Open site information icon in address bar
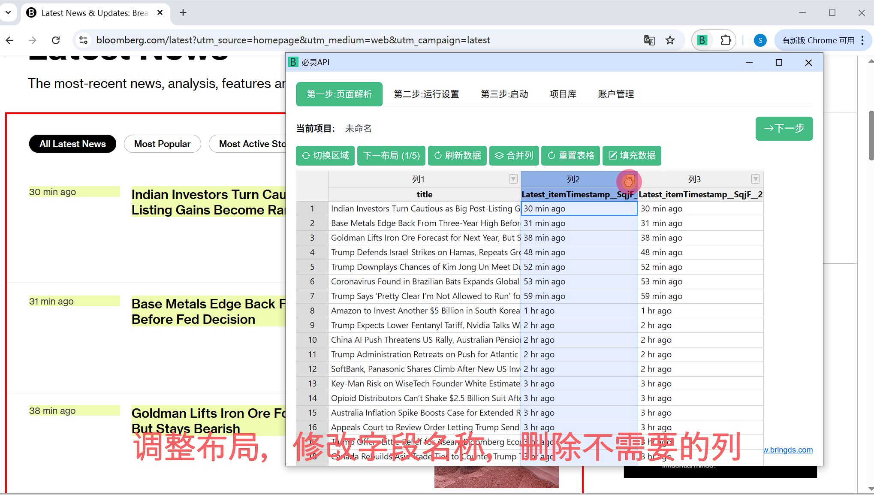 [83, 40]
